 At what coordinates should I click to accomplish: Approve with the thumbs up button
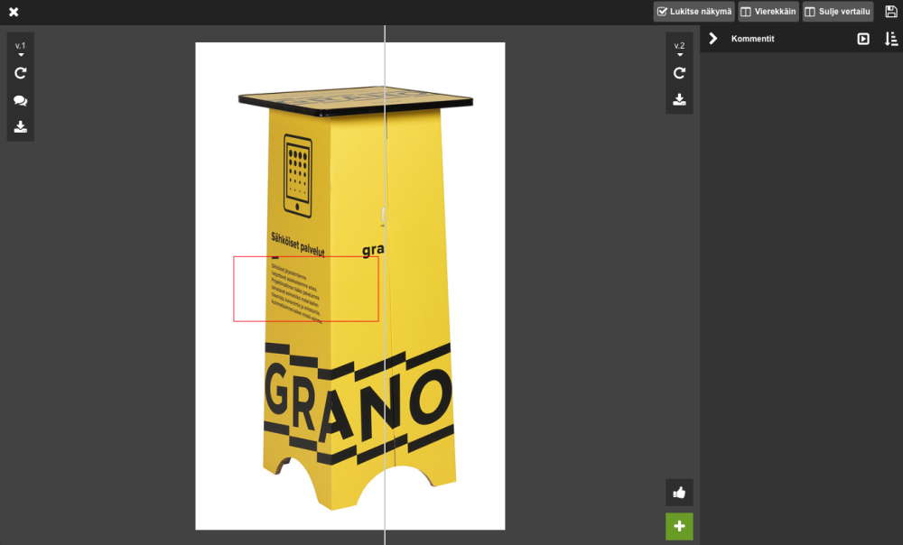(680, 493)
